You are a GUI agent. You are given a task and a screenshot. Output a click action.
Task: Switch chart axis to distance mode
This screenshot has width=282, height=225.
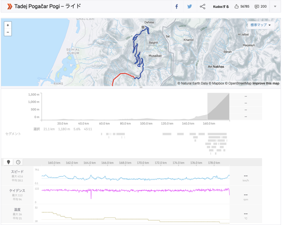8,162
